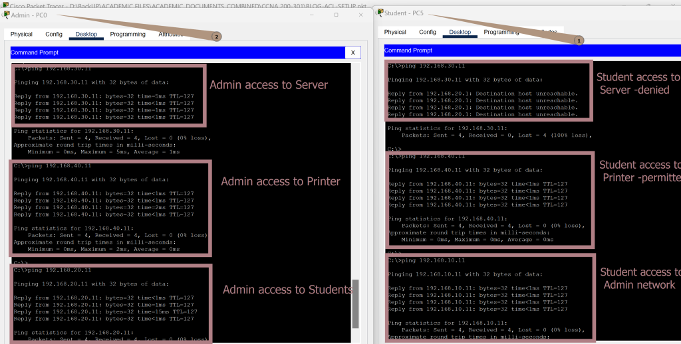Open Programming tab in Admin window

[128, 34]
